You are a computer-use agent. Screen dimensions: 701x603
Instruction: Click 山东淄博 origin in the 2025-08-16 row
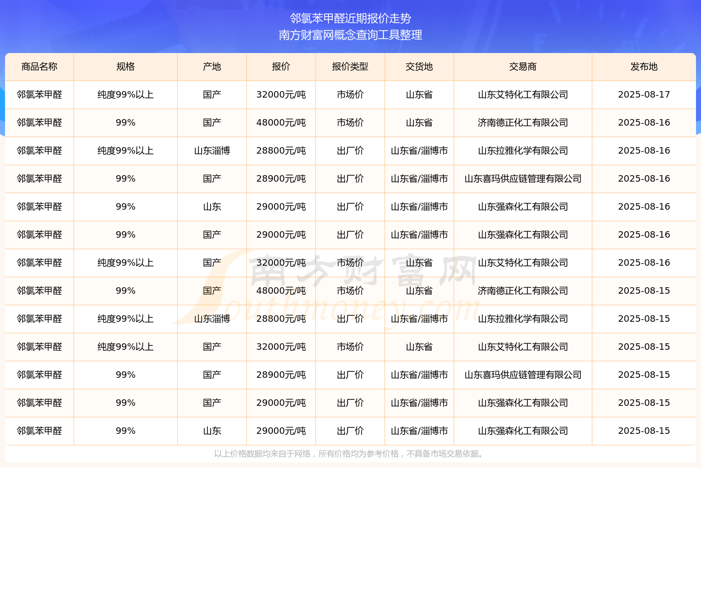[x=212, y=151]
